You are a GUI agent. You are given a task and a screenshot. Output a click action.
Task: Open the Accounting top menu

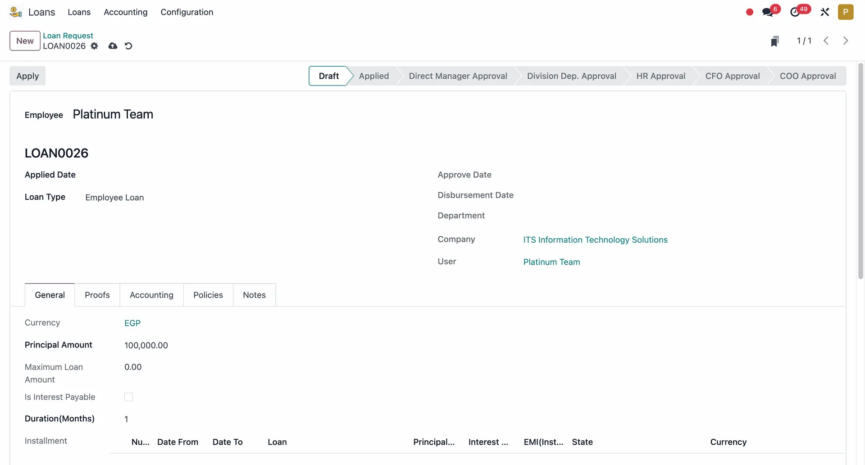(126, 12)
